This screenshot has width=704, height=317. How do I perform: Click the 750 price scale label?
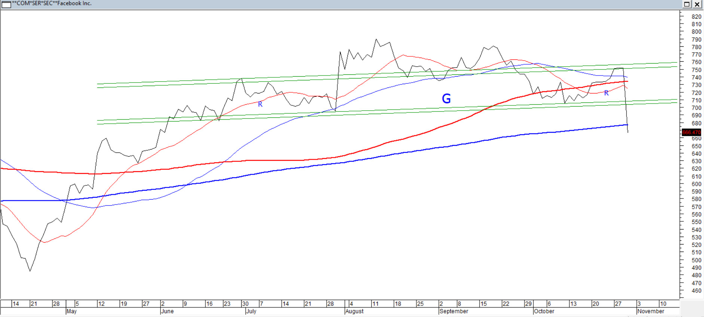[696, 70]
